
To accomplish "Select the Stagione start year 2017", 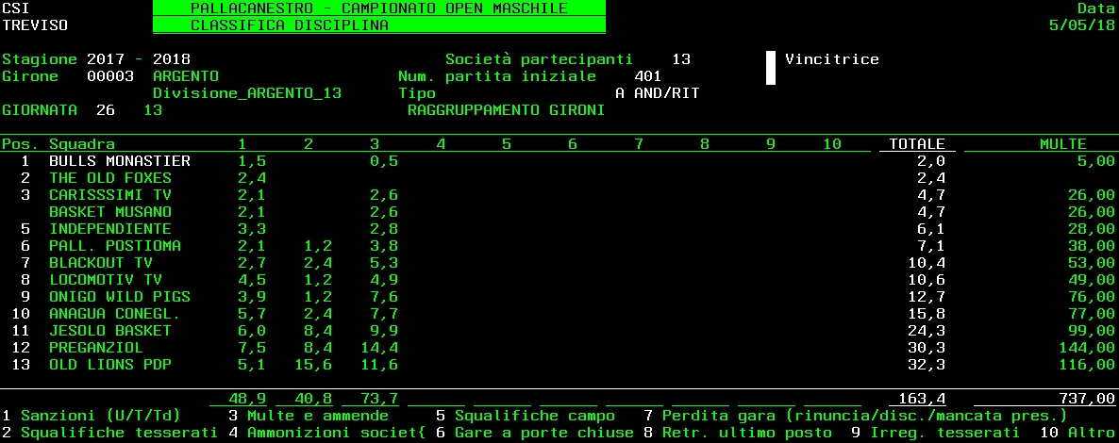I will [106, 59].
